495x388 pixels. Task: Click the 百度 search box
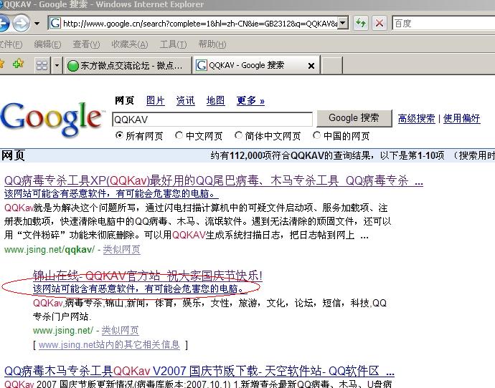(x=443, y=24)
